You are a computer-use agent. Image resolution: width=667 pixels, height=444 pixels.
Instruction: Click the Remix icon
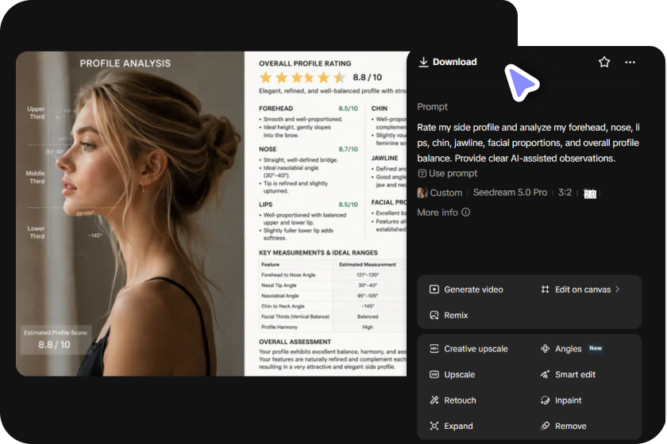[x=434, y=316]
